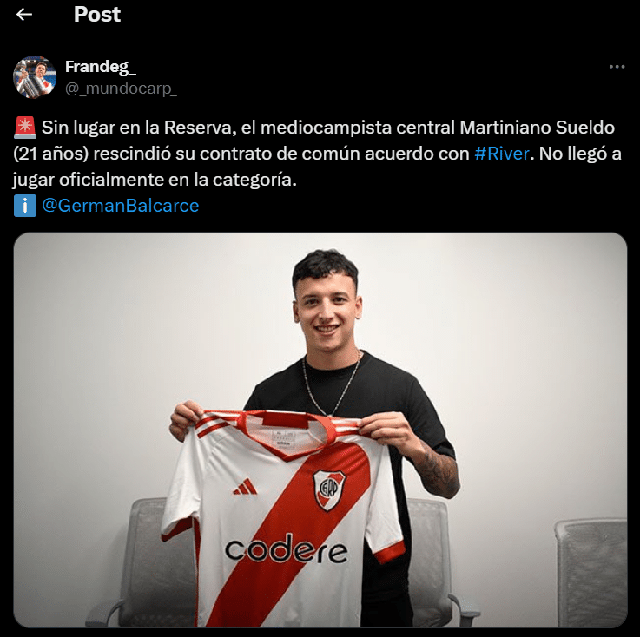640x637 pixels.
Task: Open Frandeg_ profile picture avatar
Action: pyautogui.click(x=35, y=77)
